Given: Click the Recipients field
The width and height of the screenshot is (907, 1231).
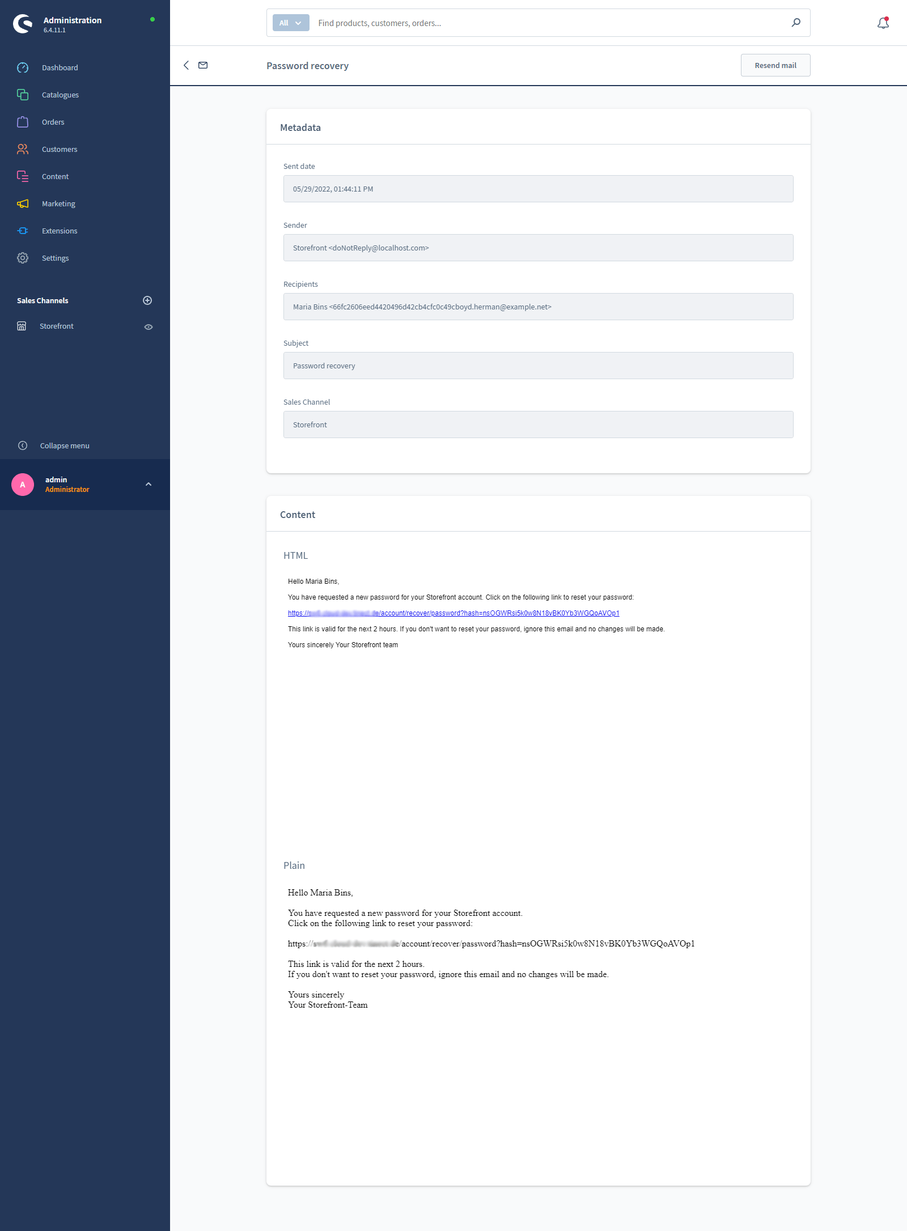Looking at the screenshot, I should tap(539, 307).
